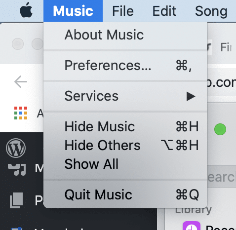The height and width of the screenshot is (230, 236).
Task: Open the Song menu
Action: click(x=211, y=11)
